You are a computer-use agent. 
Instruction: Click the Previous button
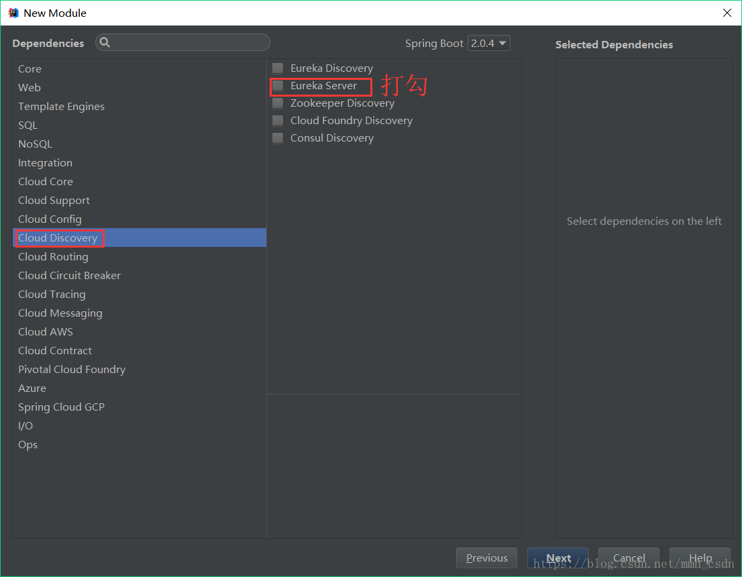(x=486, y=558)
